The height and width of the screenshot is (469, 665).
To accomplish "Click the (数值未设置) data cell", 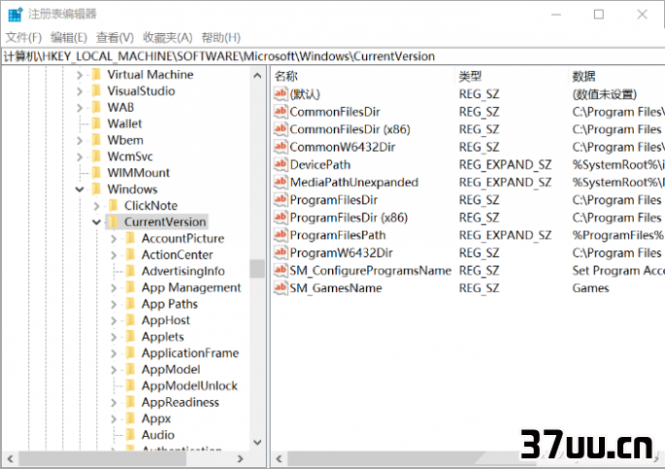I will (x=605, y=94).
